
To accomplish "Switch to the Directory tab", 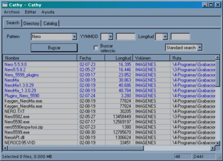I will (x=31, y=24).
